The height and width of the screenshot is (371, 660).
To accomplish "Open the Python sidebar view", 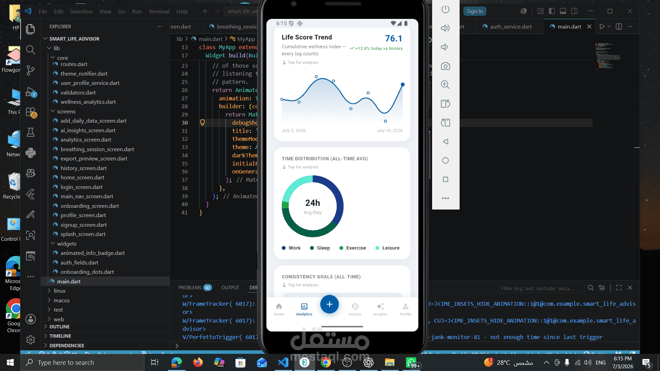I will pos(31,153).
